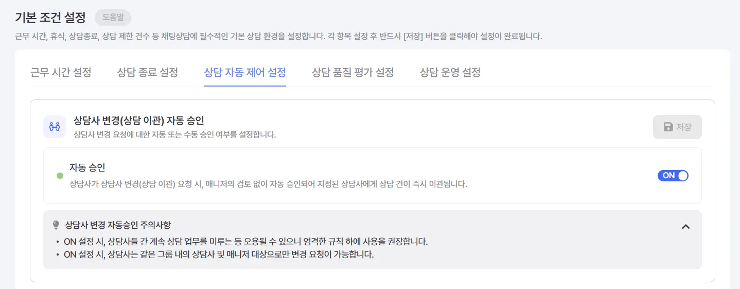Viewport: 740px width, 289px height.
Task: Click the first ON 설정 시 caution bullet
Action: (x=245, y=241)
